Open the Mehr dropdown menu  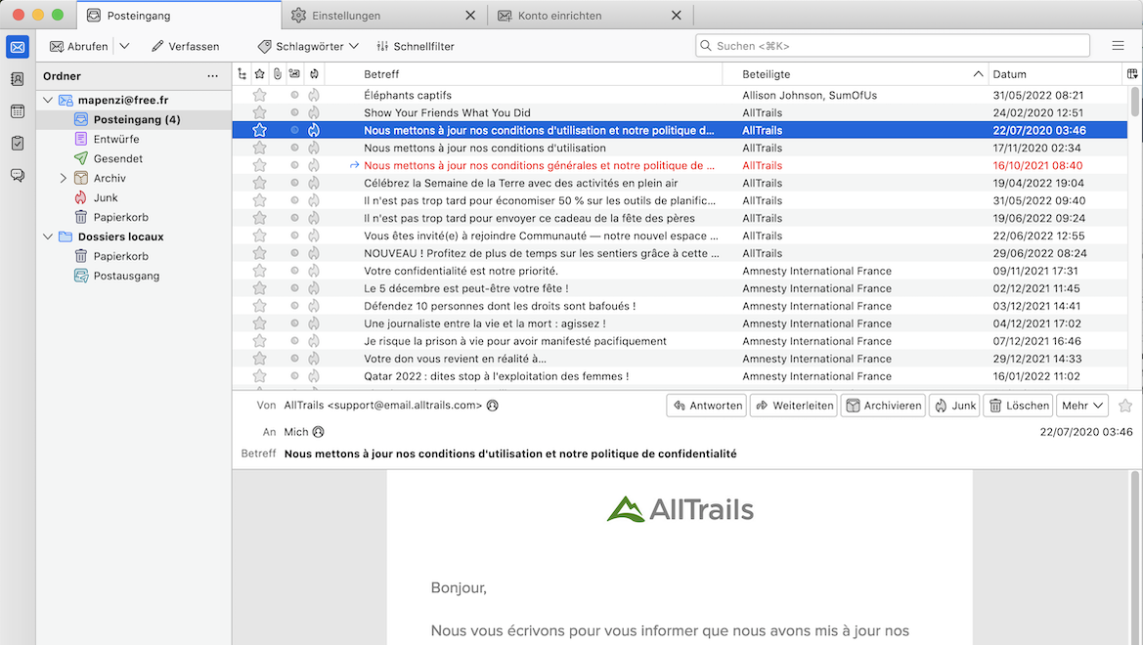(x=1082, y=406)
